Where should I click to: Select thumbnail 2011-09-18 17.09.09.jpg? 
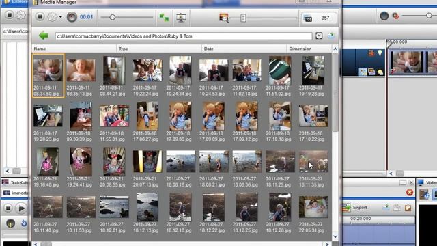214,116
